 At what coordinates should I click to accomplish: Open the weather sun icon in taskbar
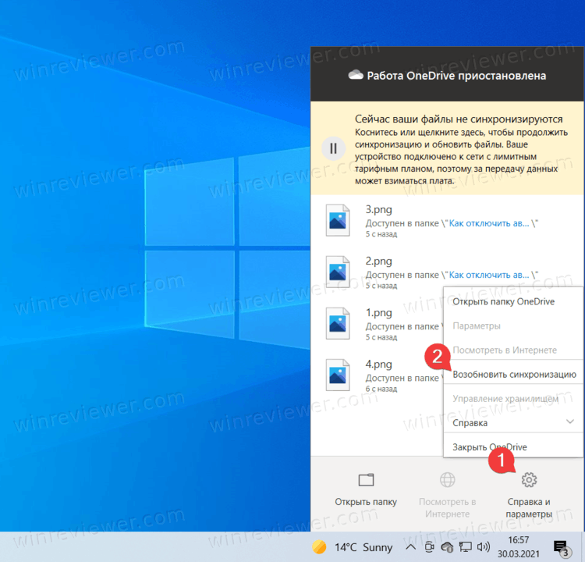pyautogui.click(x=319, y=547)
